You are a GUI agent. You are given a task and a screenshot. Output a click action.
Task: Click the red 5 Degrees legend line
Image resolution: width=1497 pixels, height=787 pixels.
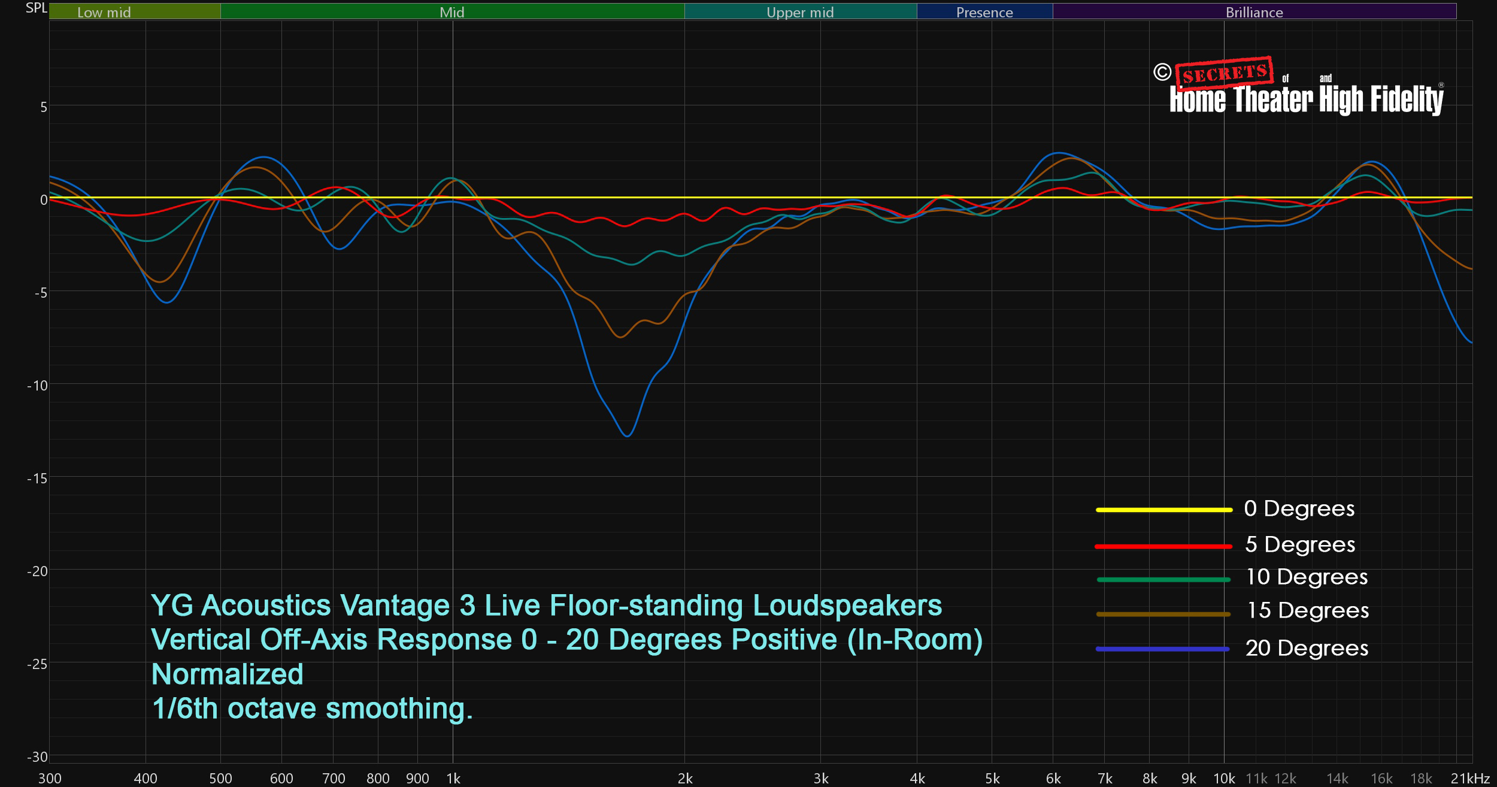[1163, 546]
